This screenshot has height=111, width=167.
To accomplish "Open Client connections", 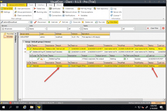I will [23, 16].
